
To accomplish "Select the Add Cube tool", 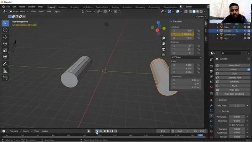I will coord(5,78).
